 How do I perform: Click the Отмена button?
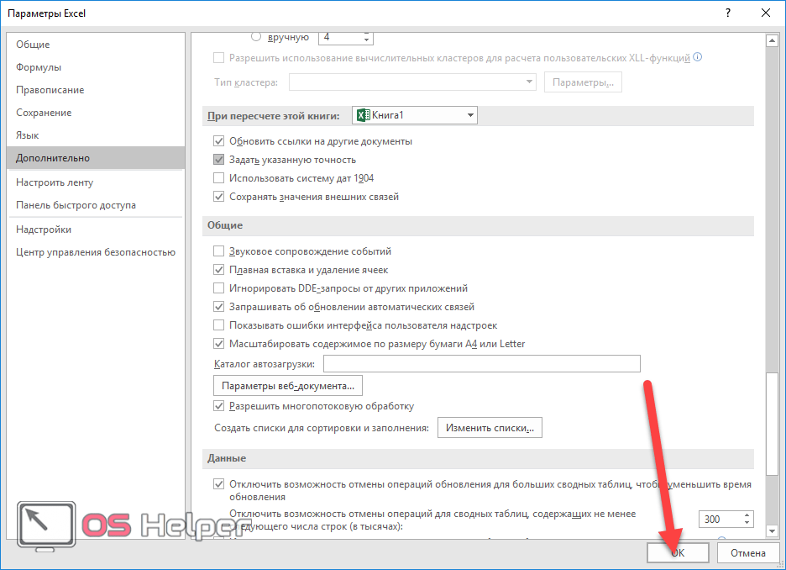coord(748,553)
